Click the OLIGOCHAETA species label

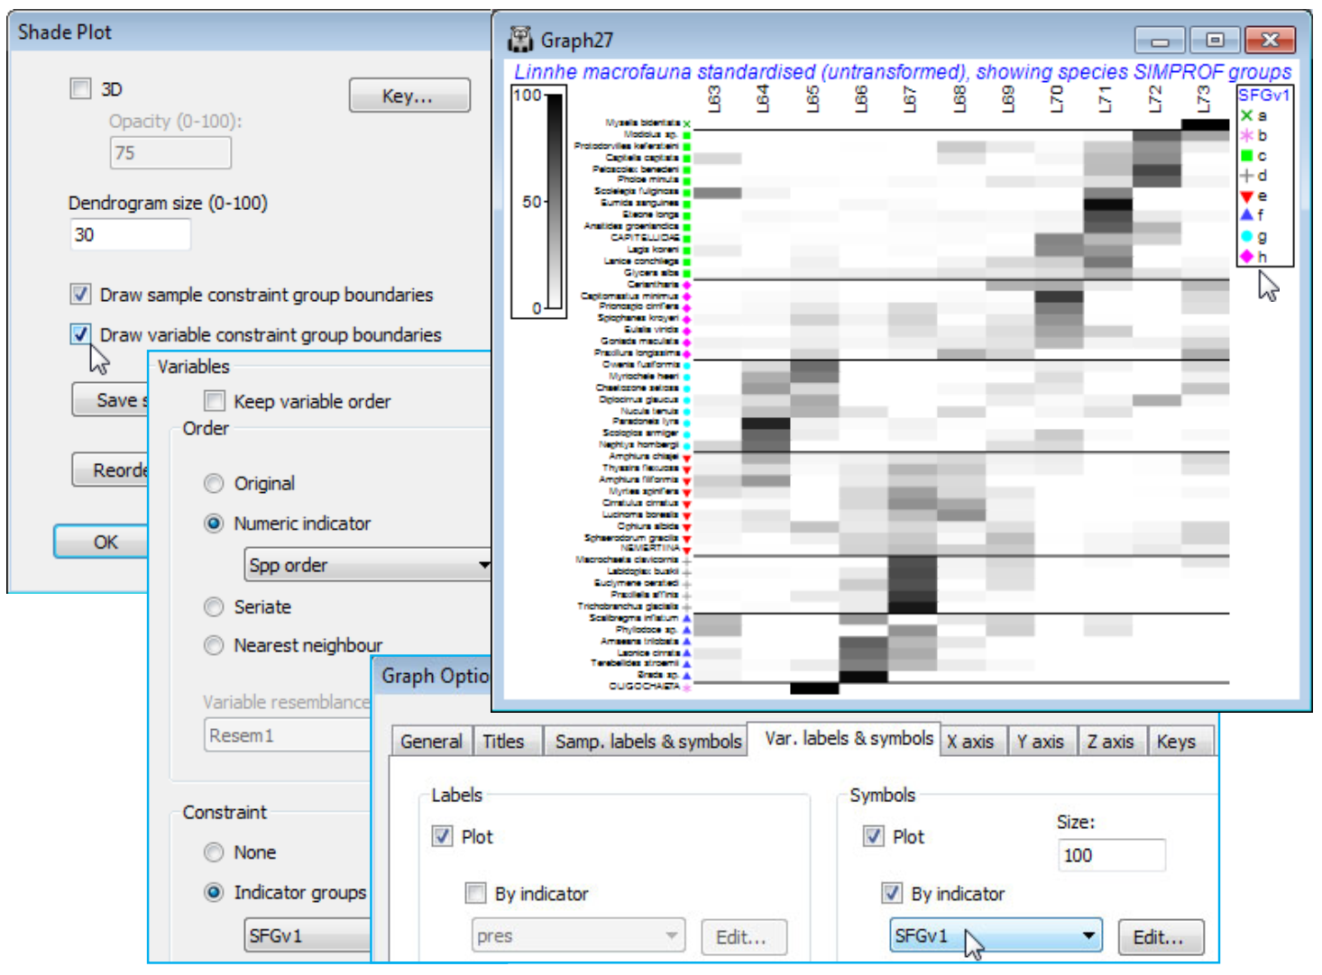pyautogui.click(x=644, y=687)
